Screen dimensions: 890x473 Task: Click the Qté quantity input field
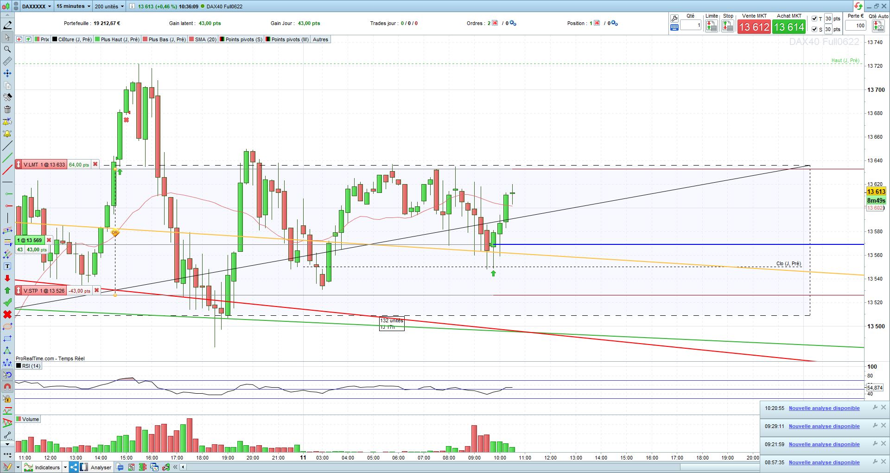(x=691, y=26)
